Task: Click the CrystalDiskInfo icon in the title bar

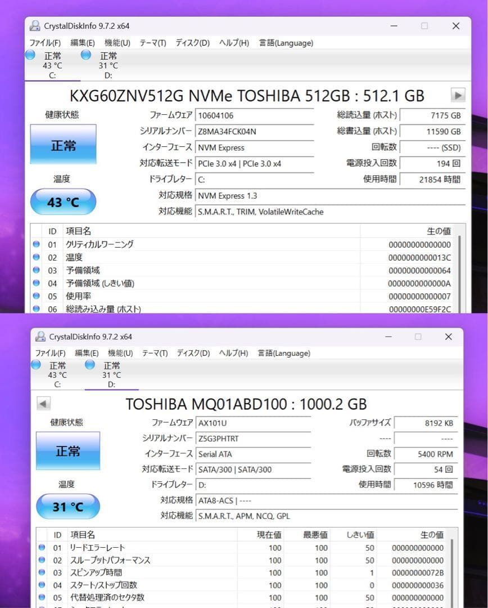Action: click(35, 25)
